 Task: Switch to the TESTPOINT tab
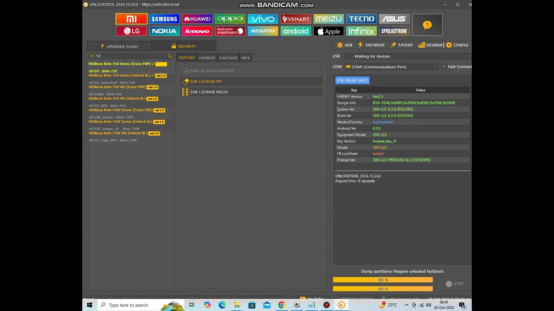[187, 58]
